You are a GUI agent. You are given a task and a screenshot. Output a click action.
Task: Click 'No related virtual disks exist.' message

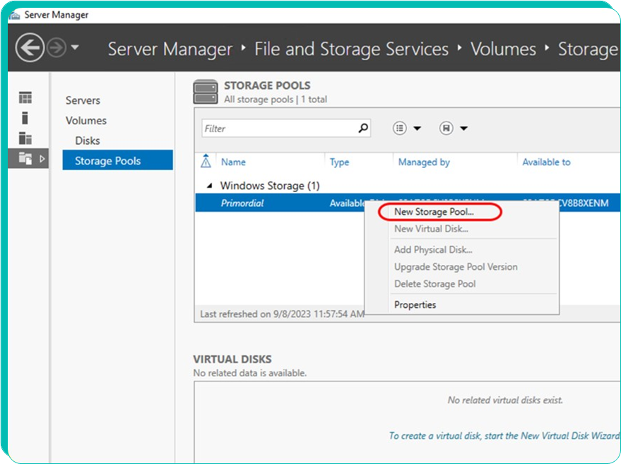pyautogui.click(x=505, y=400)
